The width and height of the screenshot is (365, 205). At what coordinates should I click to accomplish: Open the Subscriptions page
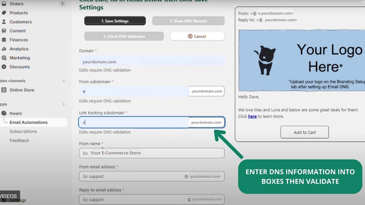click(23, 131)
